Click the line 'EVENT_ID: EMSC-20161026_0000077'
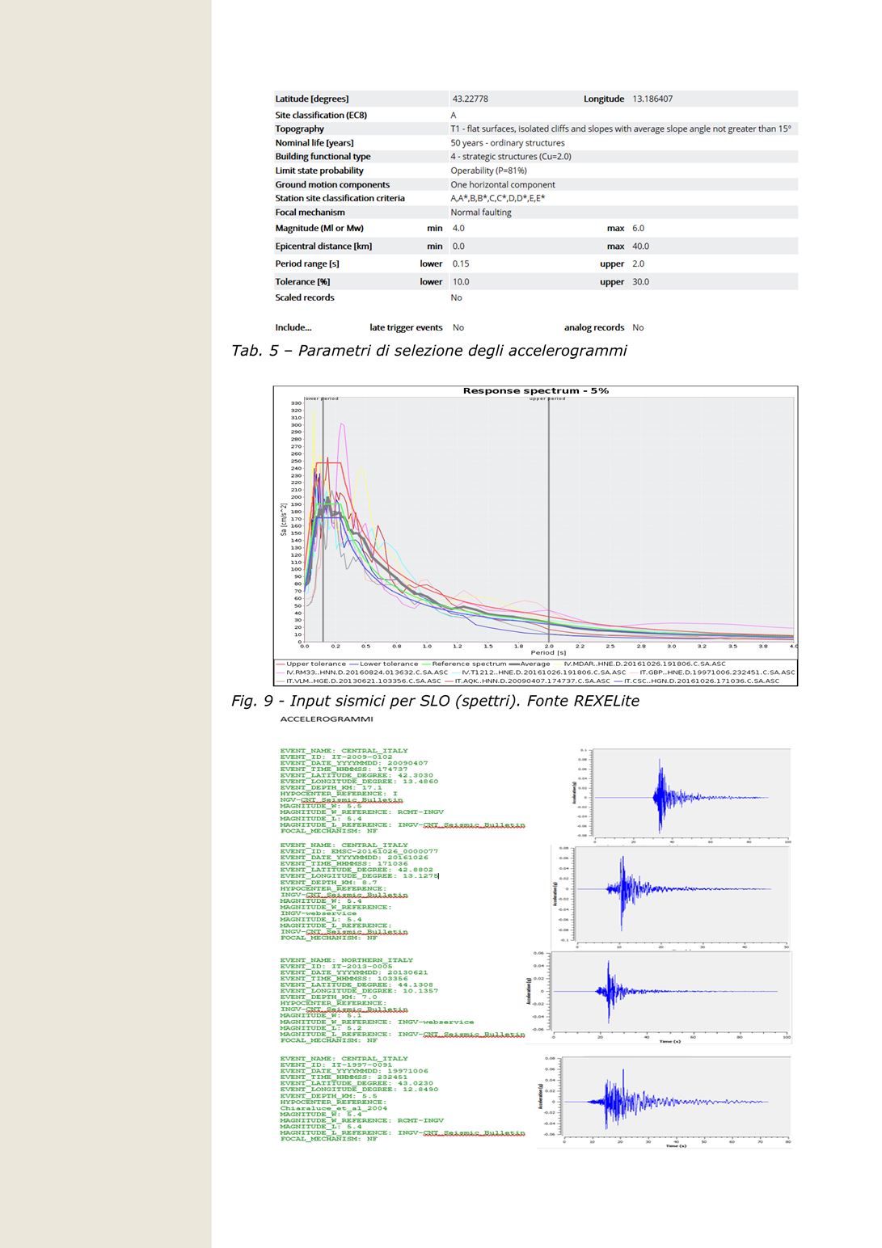 [x=359, y=851]
